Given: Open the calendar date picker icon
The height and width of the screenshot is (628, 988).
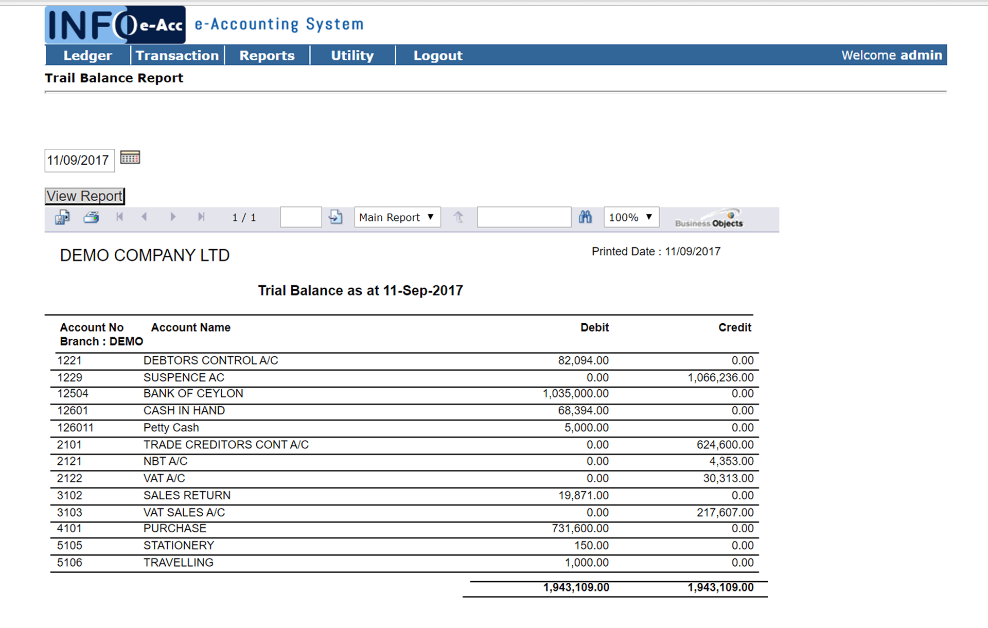Looking at the screenshot, I should tap(130, 158).
